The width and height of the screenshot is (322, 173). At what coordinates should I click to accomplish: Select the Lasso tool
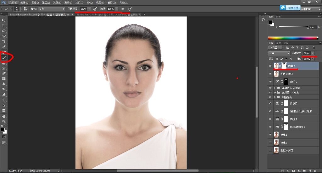pos(4,31)
